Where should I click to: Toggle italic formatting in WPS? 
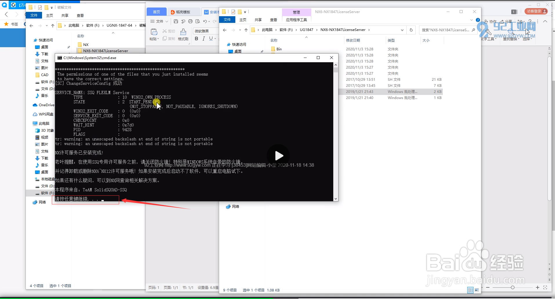tap(203, 38)
